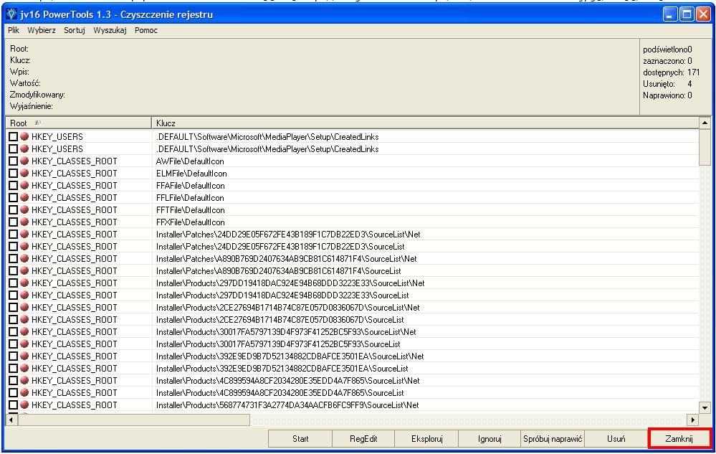Screen dimensions: 716x454
Task: Select key Installer\Patches\A890B769D...\SourceList without Net
Action: click(278, 271)
